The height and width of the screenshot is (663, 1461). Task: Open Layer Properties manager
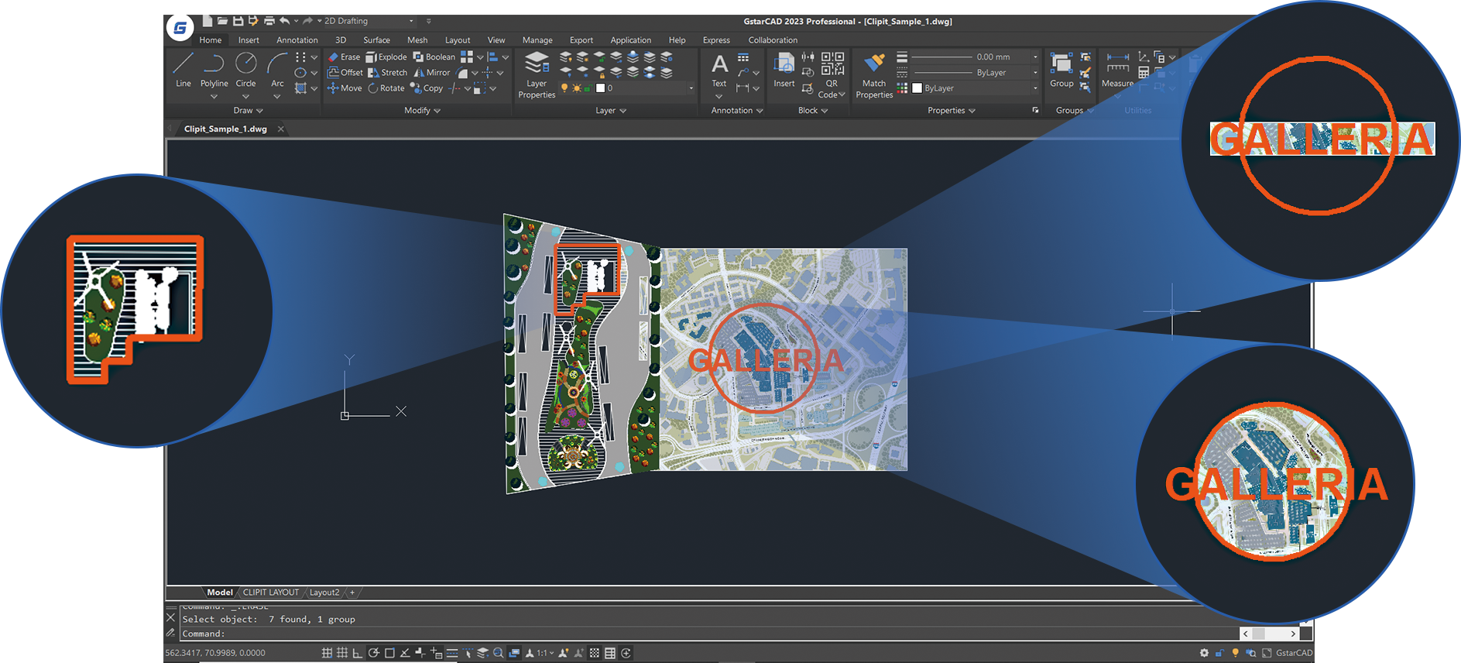537,75
